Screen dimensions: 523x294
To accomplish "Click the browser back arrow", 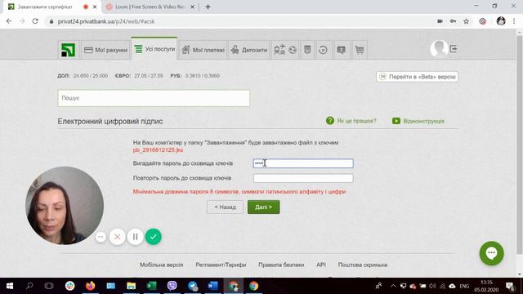I will pyautogui.click(x=9, y=21).
